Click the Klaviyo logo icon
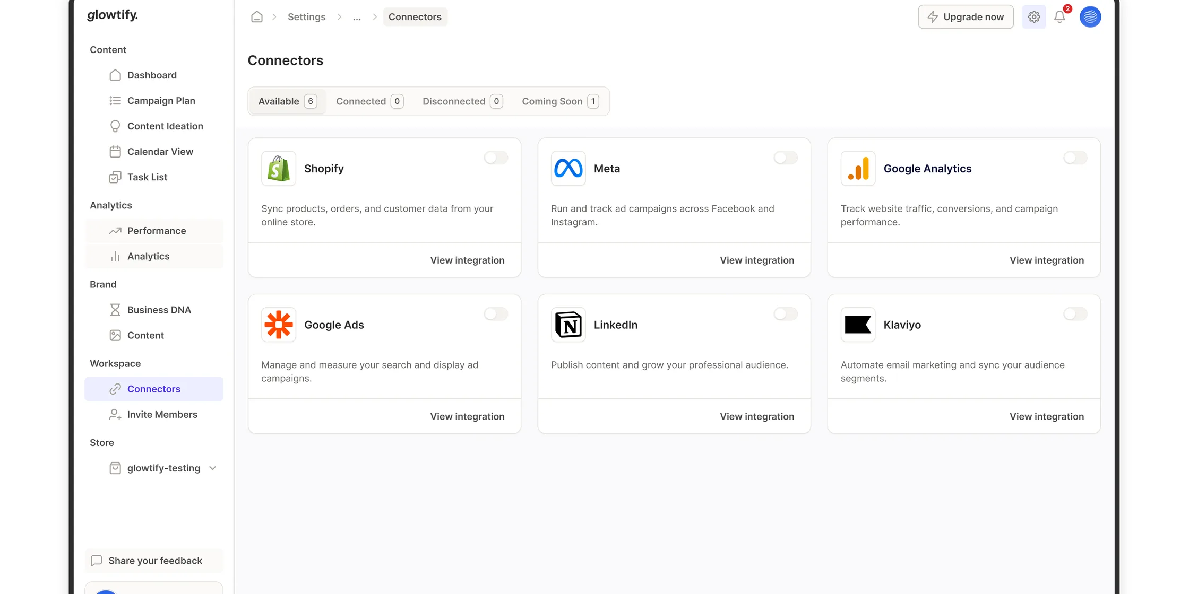1189x594 pixels. pos(858,325)
